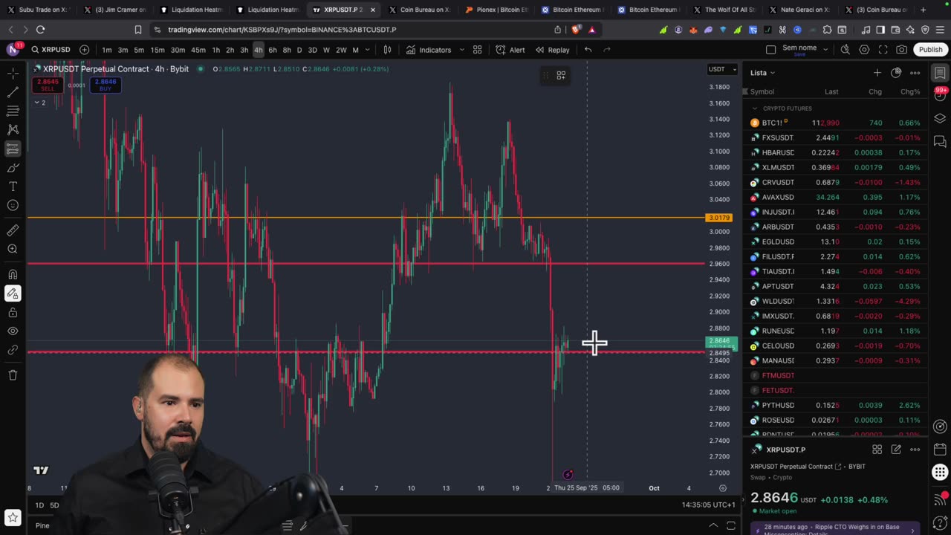Toggle lock all drawings

pyautogui.click(x=13, y=312)
